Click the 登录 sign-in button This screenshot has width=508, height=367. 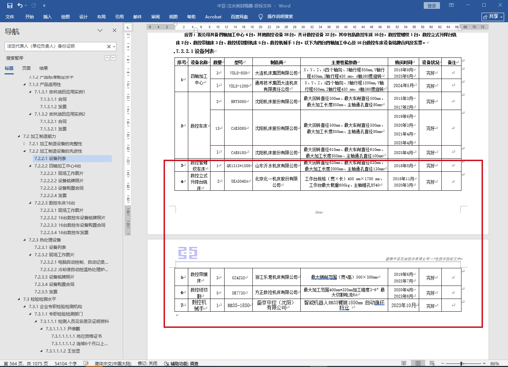coord(432,6)
